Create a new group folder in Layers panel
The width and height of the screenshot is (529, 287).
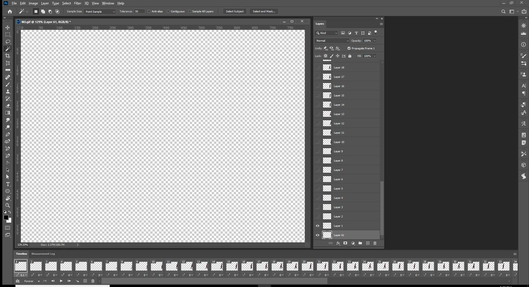coord(360,243)
